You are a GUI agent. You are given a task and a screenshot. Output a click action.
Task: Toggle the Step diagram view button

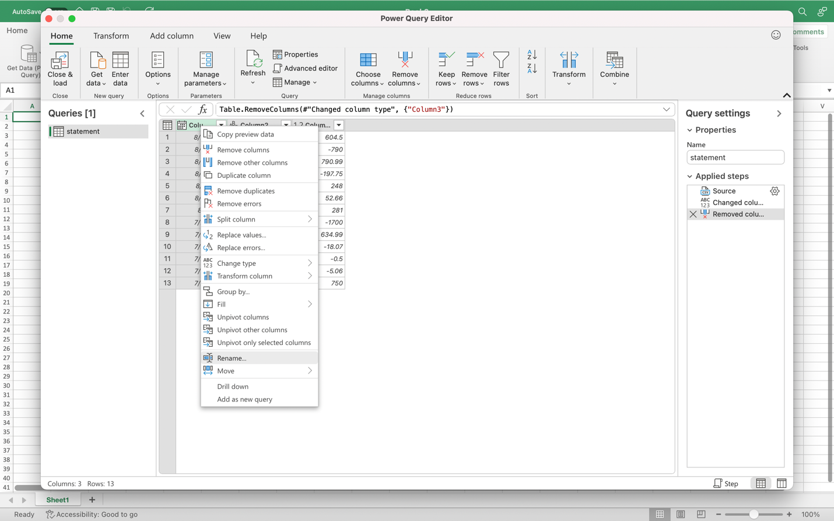pos(726,484)
